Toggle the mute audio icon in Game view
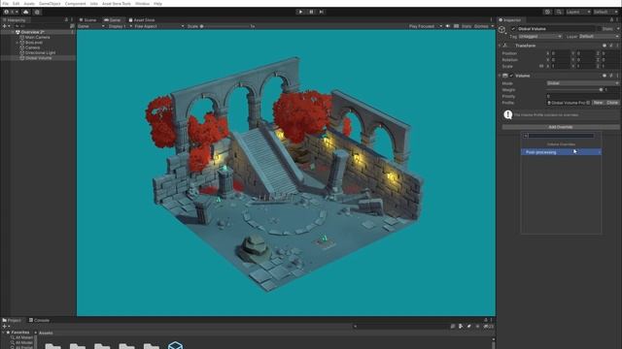Screen dimensions: 622x349 448,26
